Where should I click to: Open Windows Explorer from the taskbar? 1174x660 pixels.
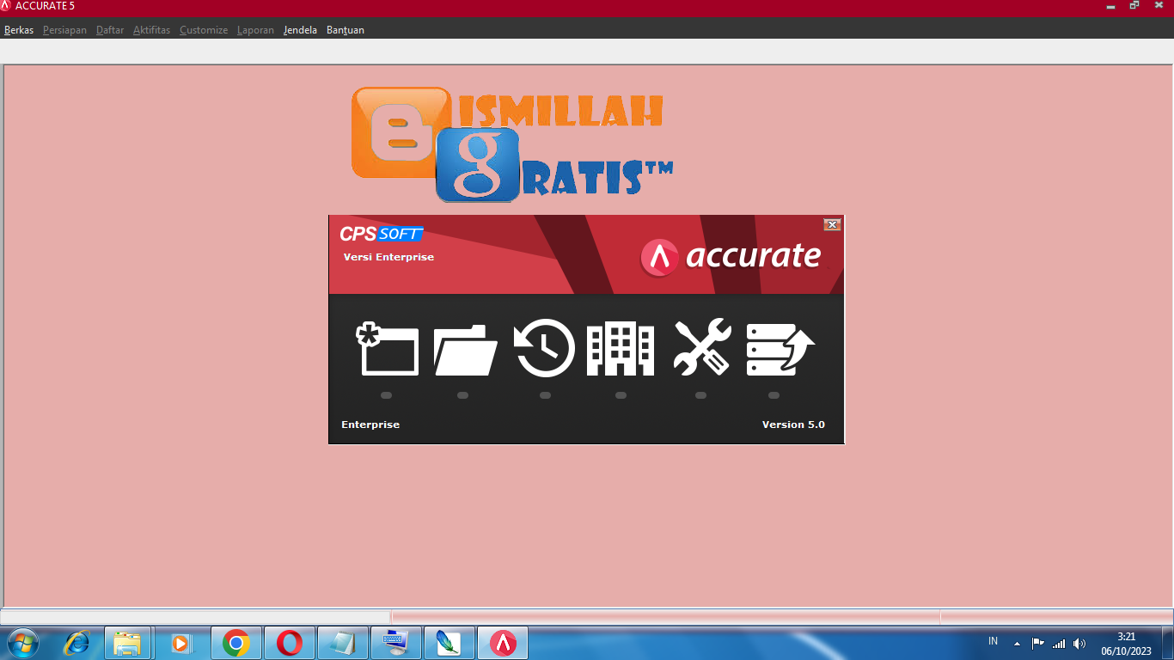click(x=128, y=643)
